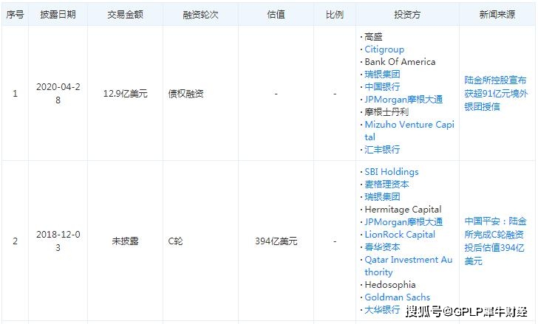538x324 pixels.
Task: Click the Hermitage Capital text
Action: 403,210
